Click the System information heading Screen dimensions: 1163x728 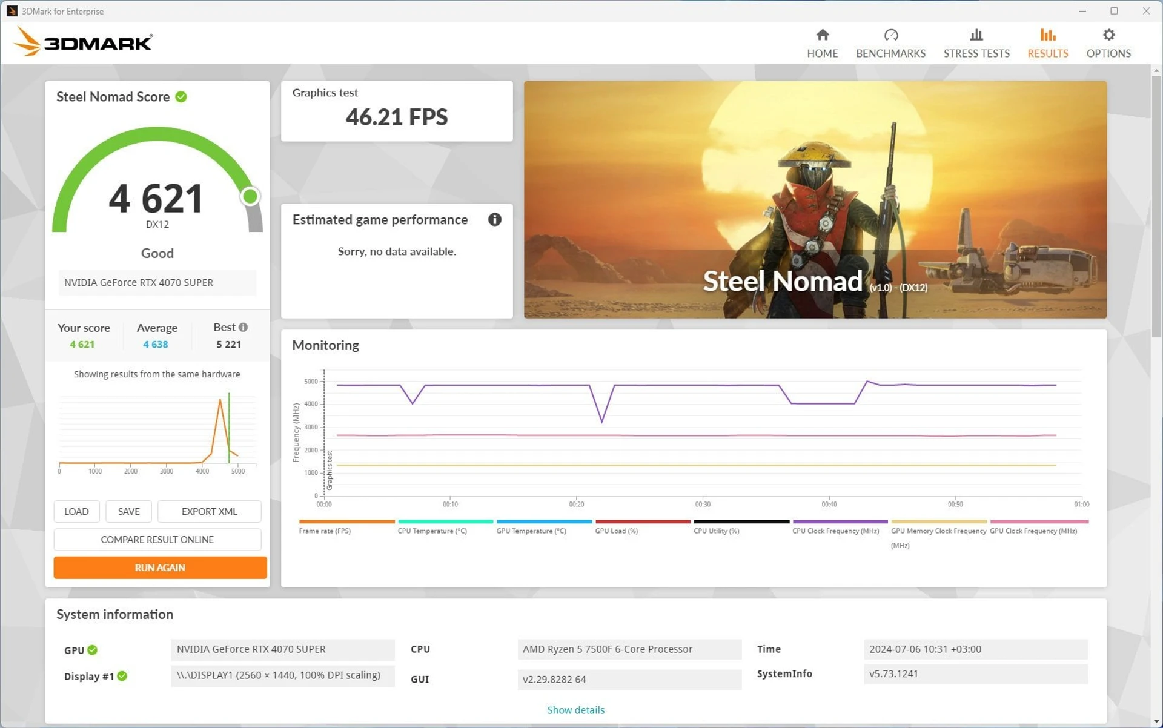click(x=114, y=614)
